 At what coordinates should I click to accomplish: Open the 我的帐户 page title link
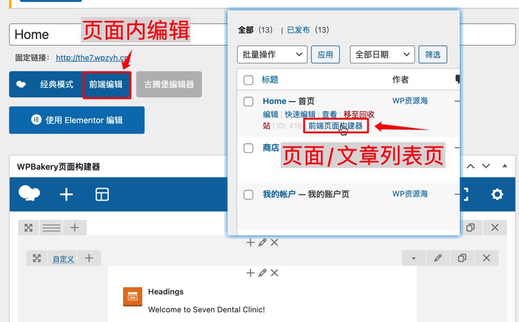279,194
